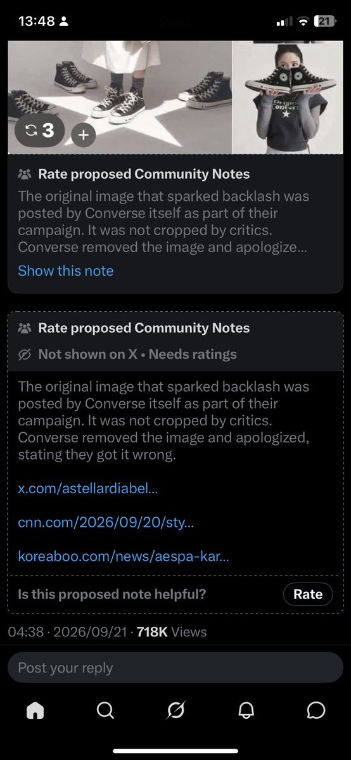Click the Rate button

pyautogui.click(x=308, y=594)
